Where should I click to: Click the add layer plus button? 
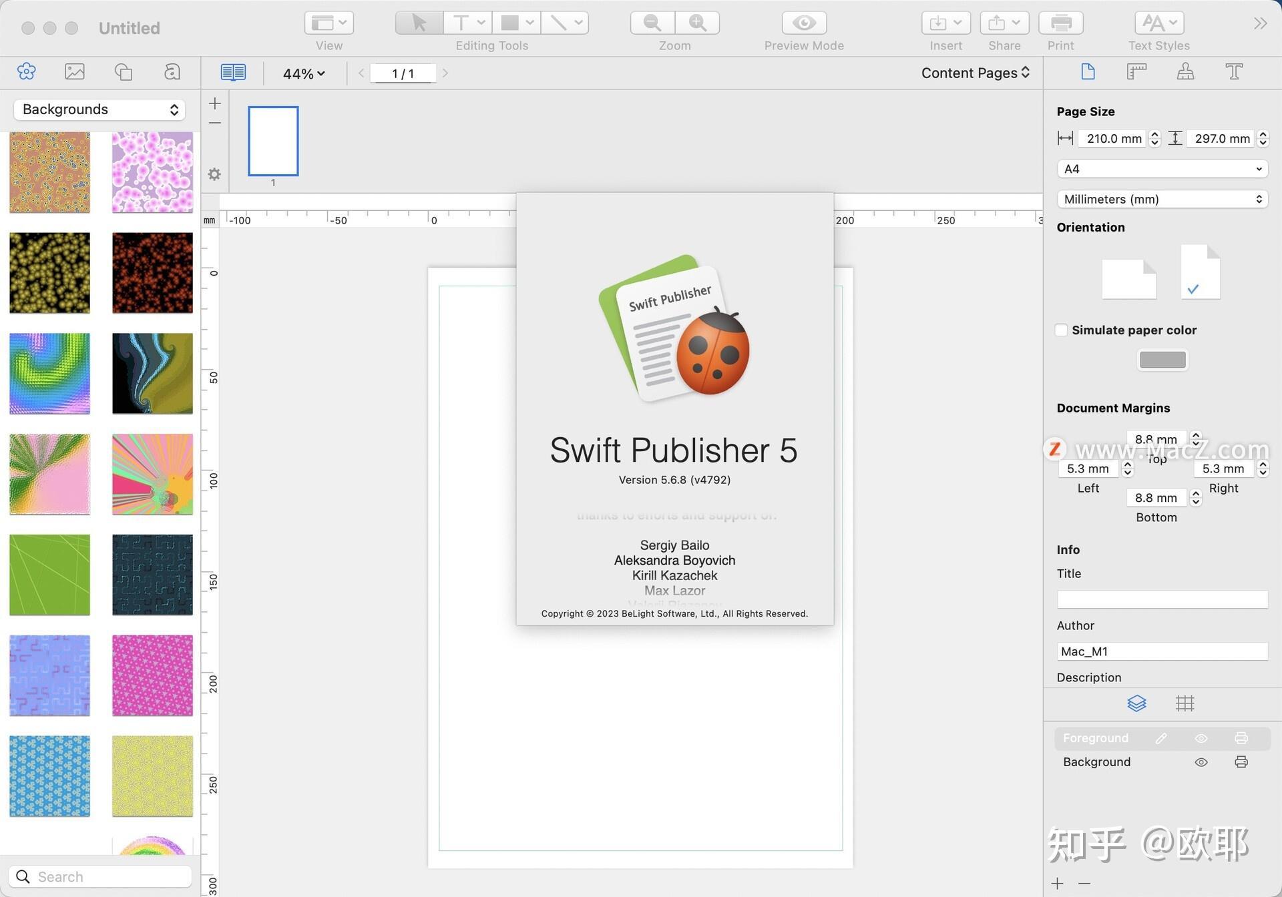(1057, 884)
